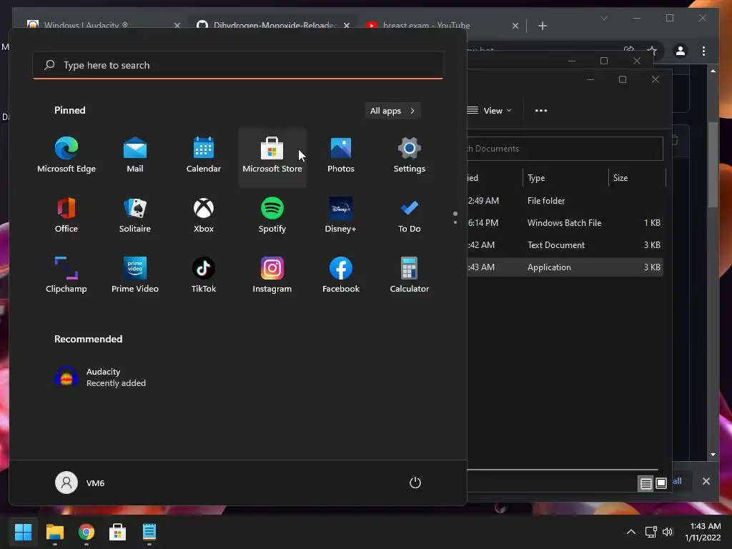The height and width of the screenshot is (549, 732).
Task: Sort files by Type column
Action: point(565,178)
